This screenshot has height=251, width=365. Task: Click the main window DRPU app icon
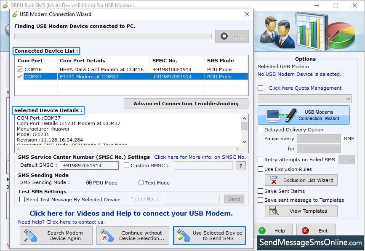(5, 5)
